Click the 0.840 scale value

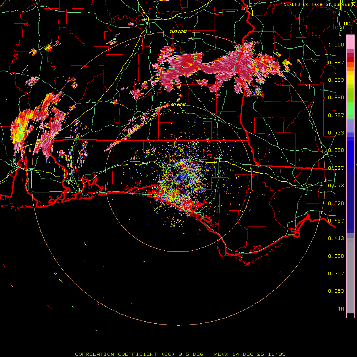[x=336, y=98]
